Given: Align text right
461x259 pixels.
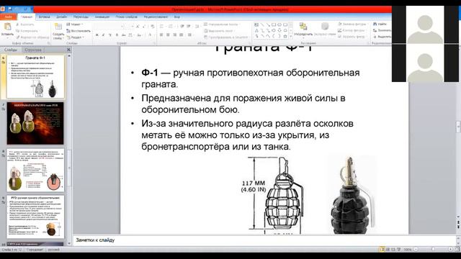Looking at the screenshot, I should click(174, 35).
